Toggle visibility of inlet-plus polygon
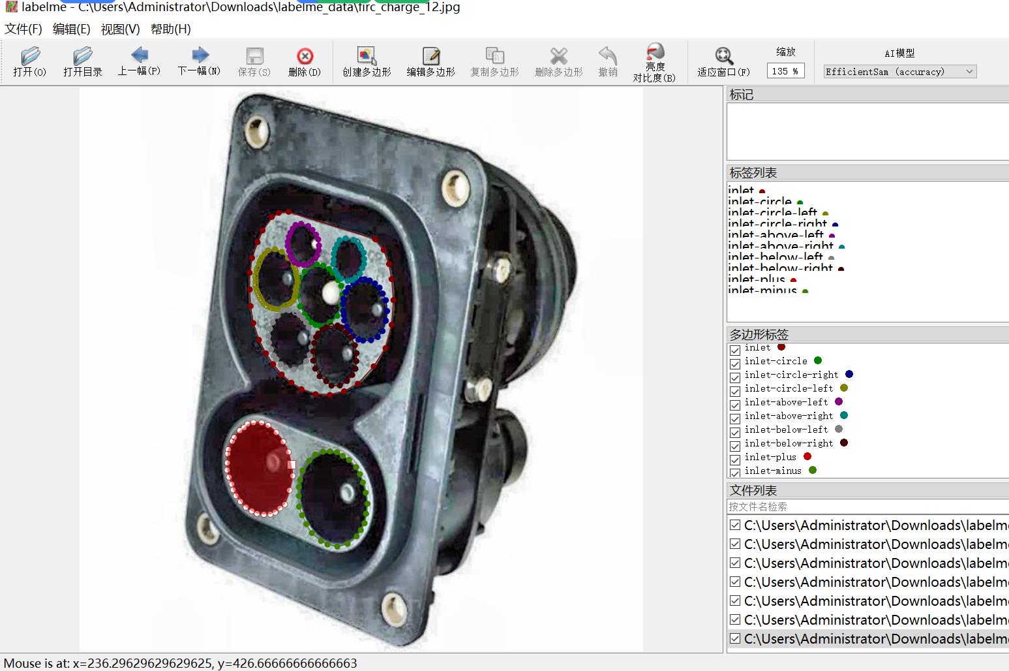Screen dimensions: 1009x671 tap(735, 460)
